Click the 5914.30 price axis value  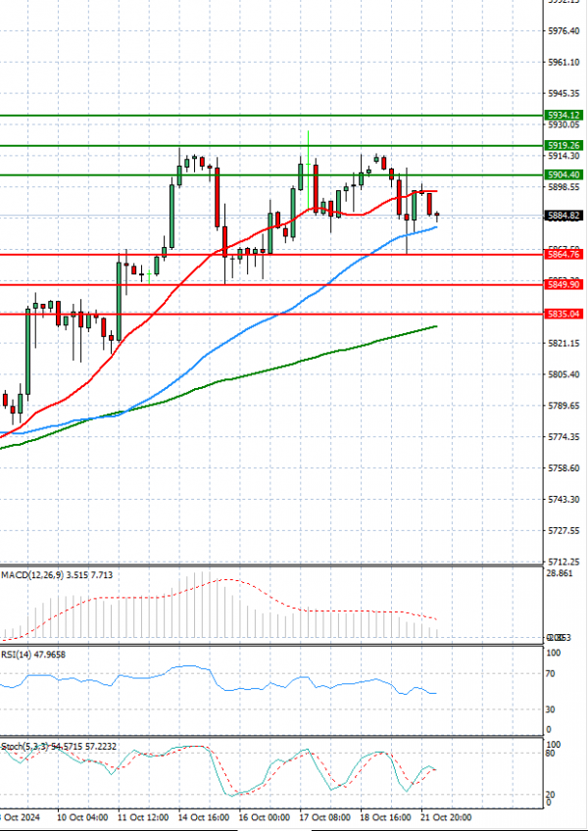564,156
